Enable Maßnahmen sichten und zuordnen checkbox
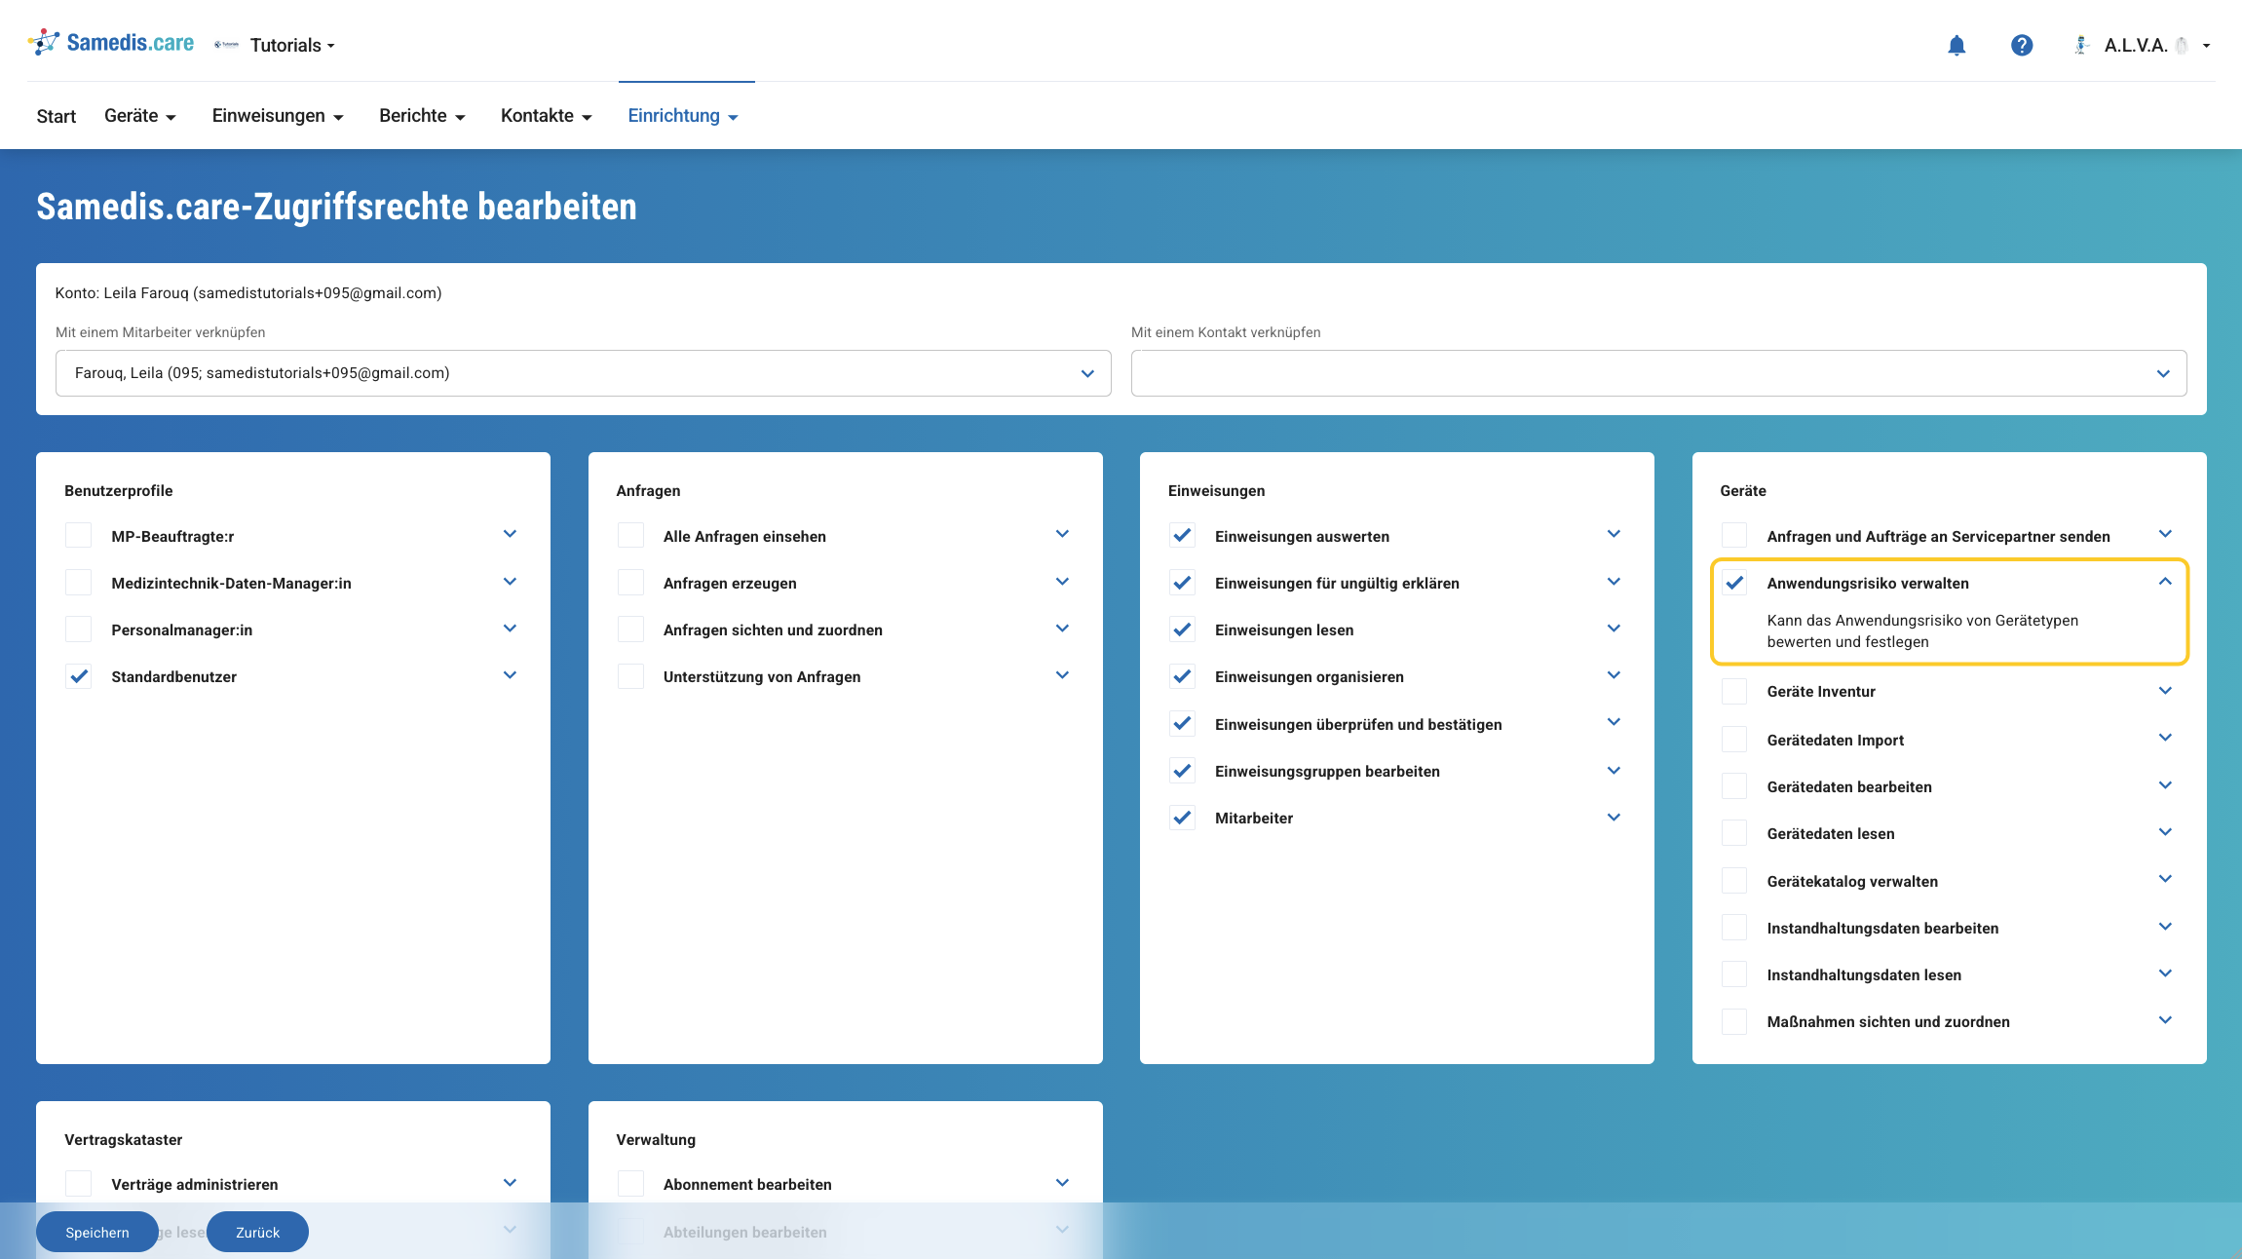 (x=1735, y=1021)
